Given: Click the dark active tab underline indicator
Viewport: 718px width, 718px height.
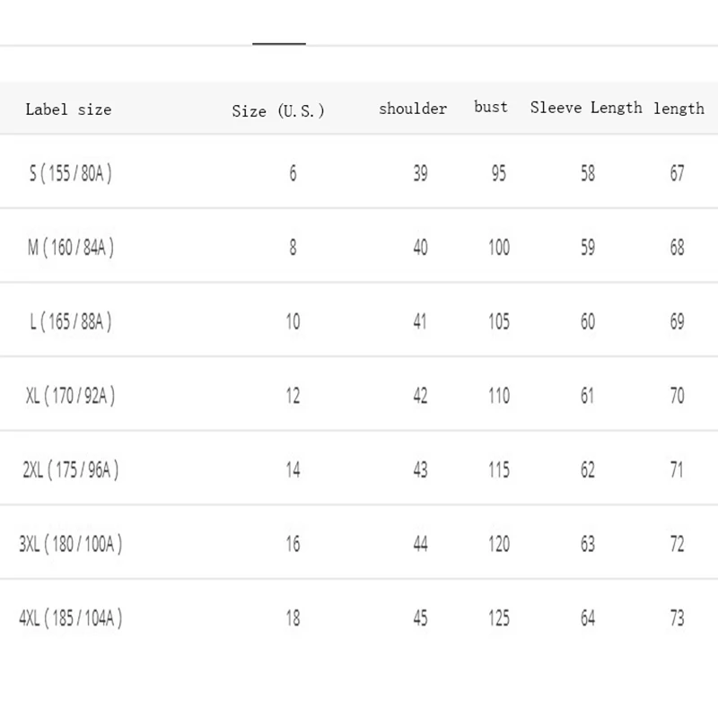Looking at the screenshot, I should tap(278, 43).
